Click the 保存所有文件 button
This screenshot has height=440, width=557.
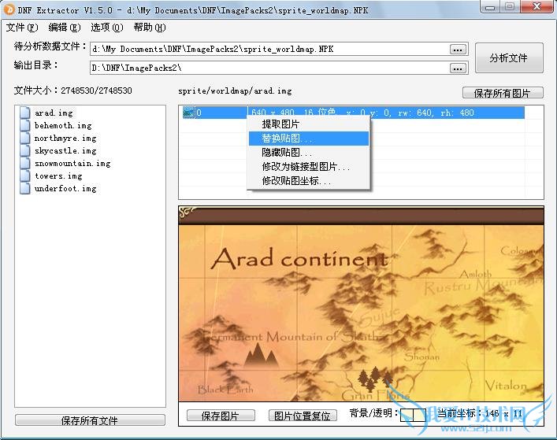[90, 420]
